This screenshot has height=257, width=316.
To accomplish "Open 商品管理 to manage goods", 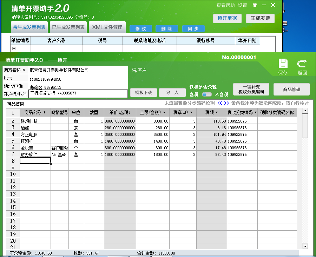I will [x=291, y=89].
